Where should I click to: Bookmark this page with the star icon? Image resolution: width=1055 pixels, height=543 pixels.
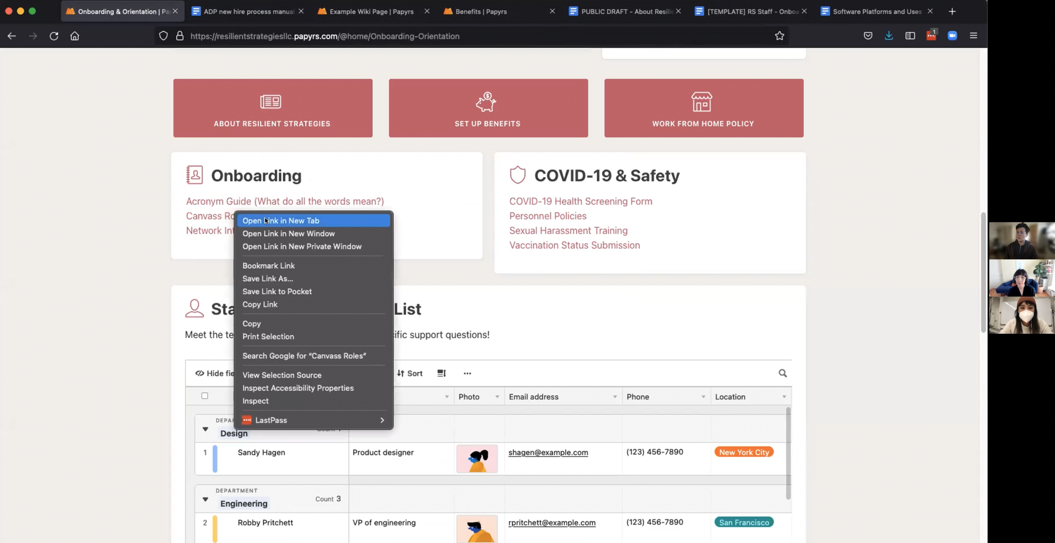(779, 36)
